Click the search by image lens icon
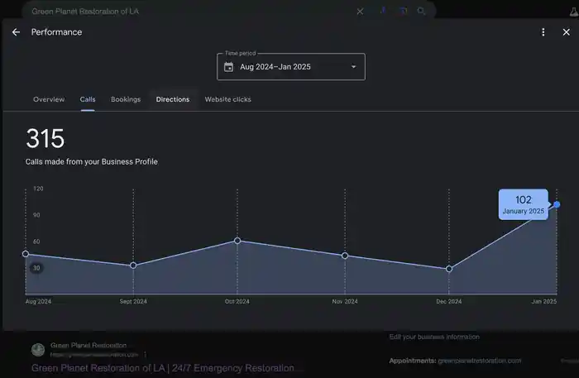This screenshot has height=378, width=579. (x=403, y=11)
